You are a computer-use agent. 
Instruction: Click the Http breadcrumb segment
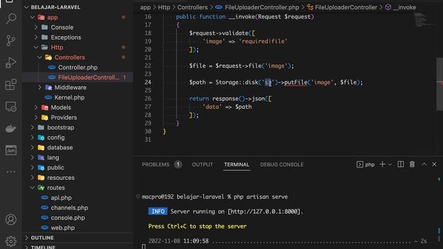pos(164,8)
